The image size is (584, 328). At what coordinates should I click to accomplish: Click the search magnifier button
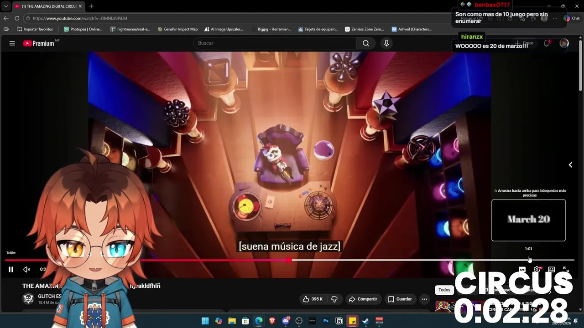click(x=366, y=43)
